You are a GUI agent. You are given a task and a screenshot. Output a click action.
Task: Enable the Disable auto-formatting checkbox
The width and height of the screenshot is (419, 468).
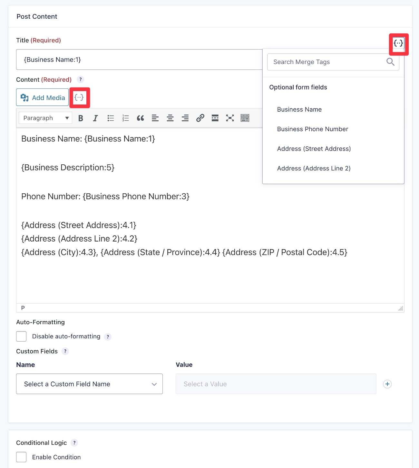[x=21, y=336]
